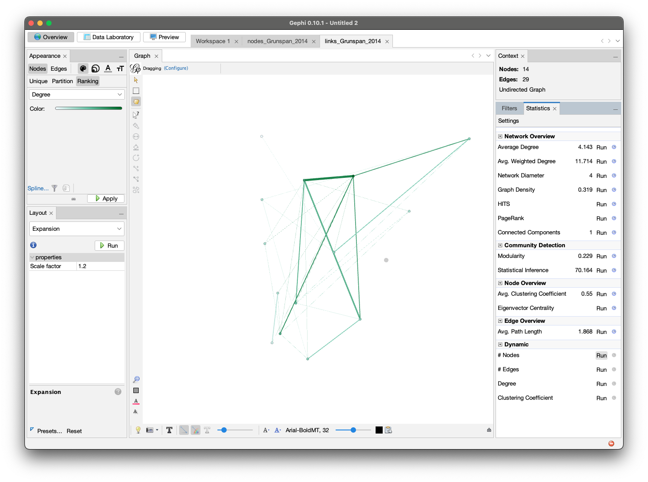Choose the shortest path tool

tap(136, 179)
